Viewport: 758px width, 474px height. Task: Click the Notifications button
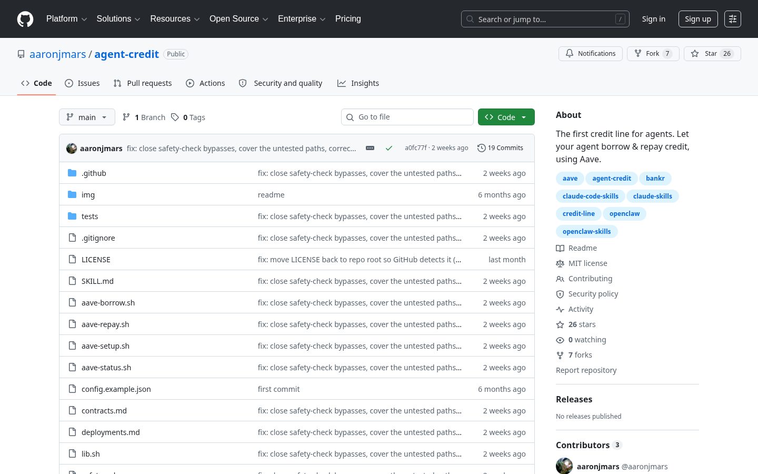[591, 54]
